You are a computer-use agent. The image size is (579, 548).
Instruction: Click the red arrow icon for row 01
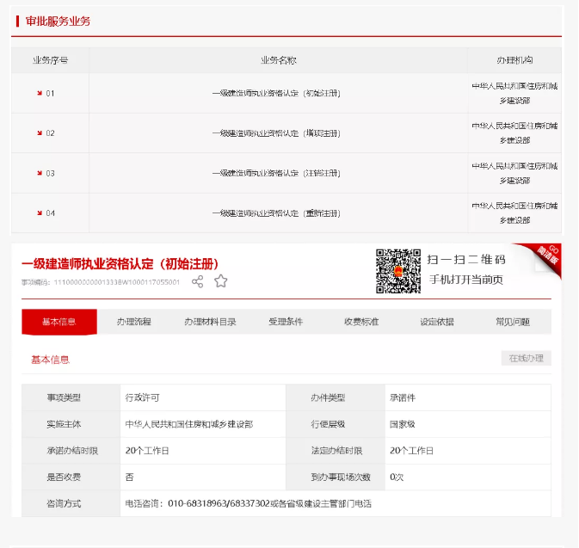pos(40,93)
